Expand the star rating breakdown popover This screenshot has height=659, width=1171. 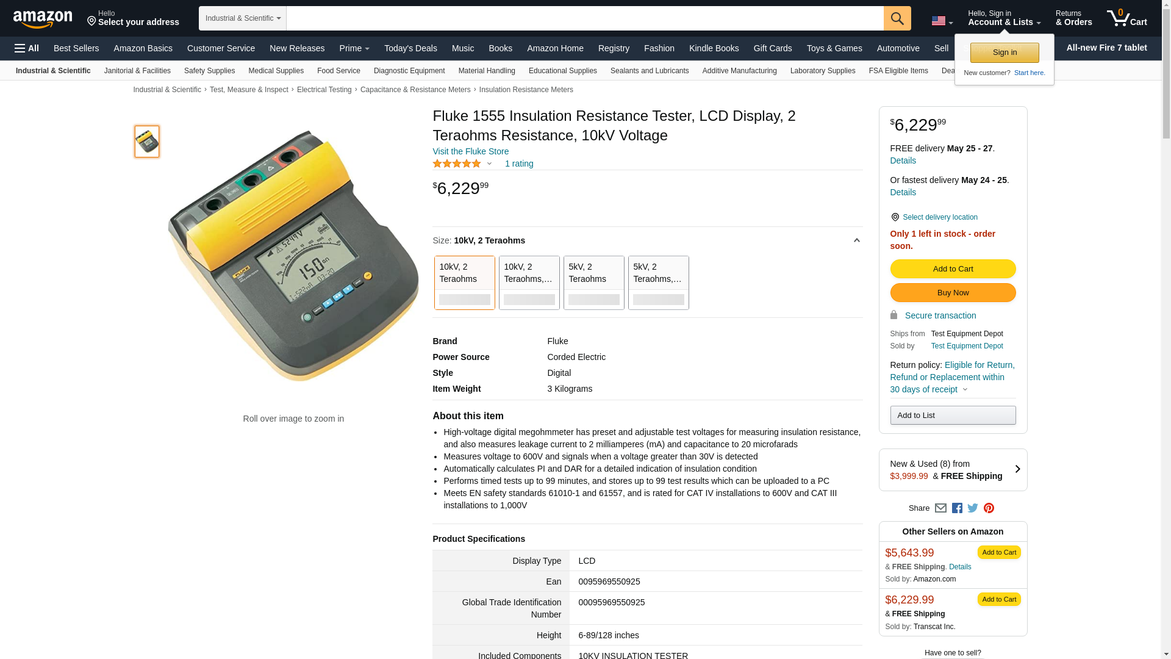(x=489, y=164)
